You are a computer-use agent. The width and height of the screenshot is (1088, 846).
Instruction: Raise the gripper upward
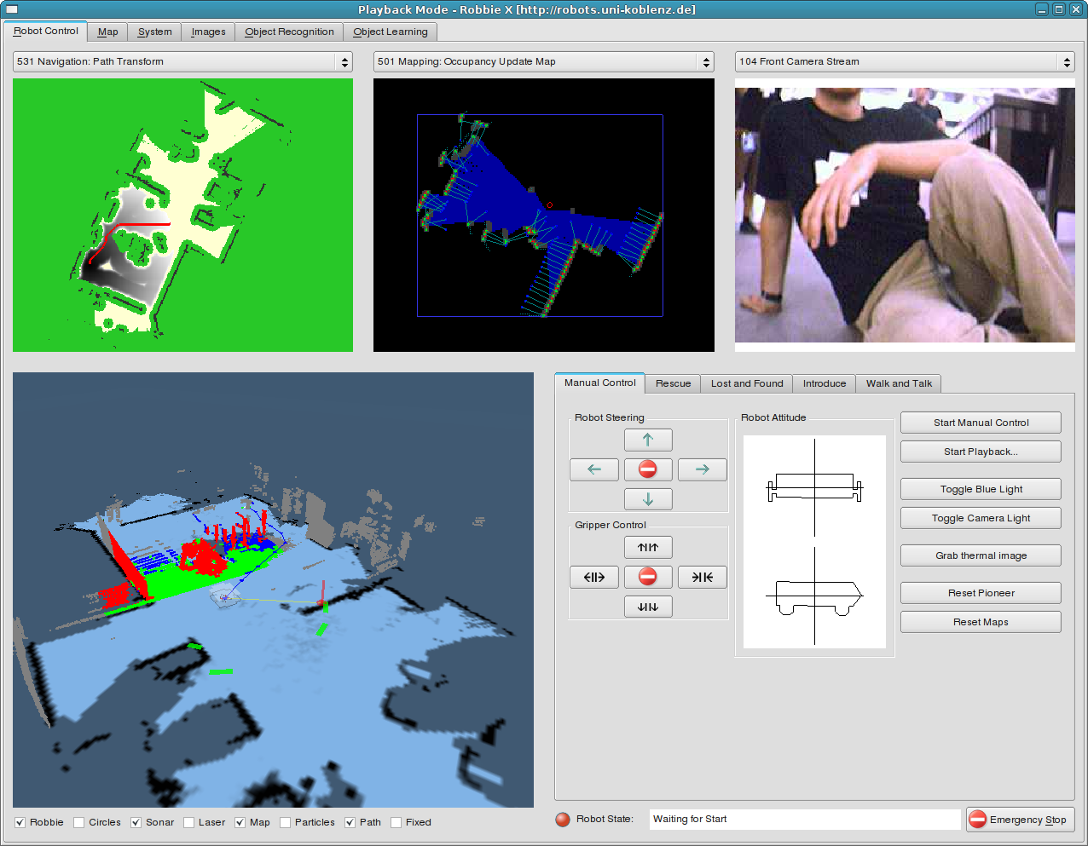(648, 547)
